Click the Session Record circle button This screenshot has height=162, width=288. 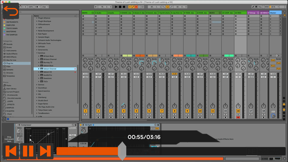coord(143,7)
